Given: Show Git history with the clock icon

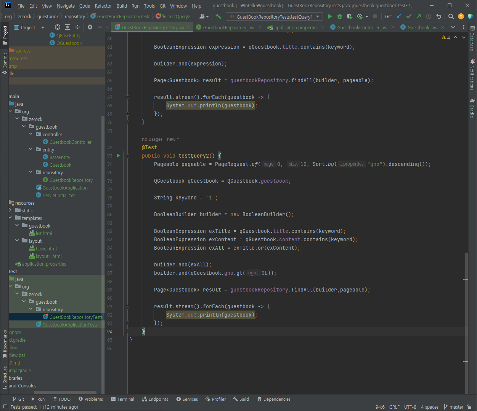Looking at the screenshot, I should [x=429, y=16].
